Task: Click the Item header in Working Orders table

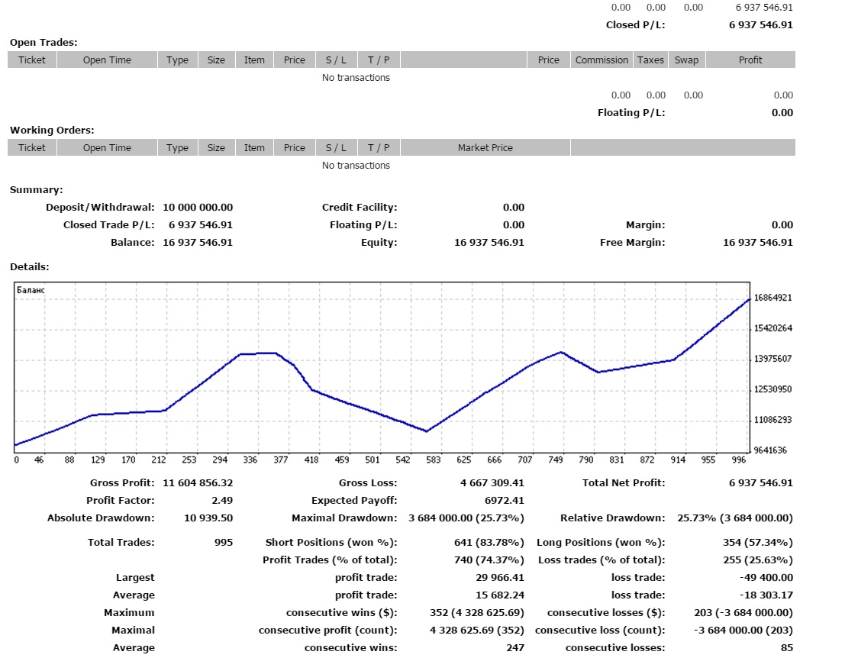Action: [x=254, y=148]
